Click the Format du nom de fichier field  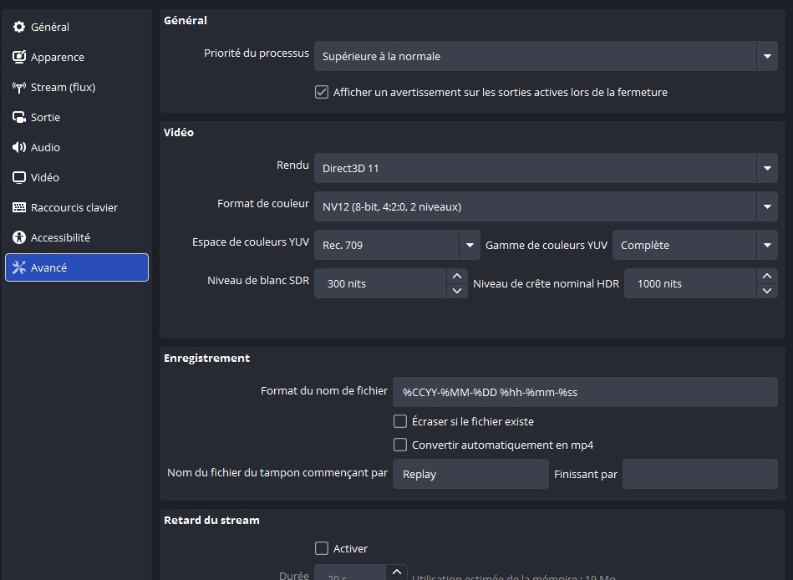[585, 393]
